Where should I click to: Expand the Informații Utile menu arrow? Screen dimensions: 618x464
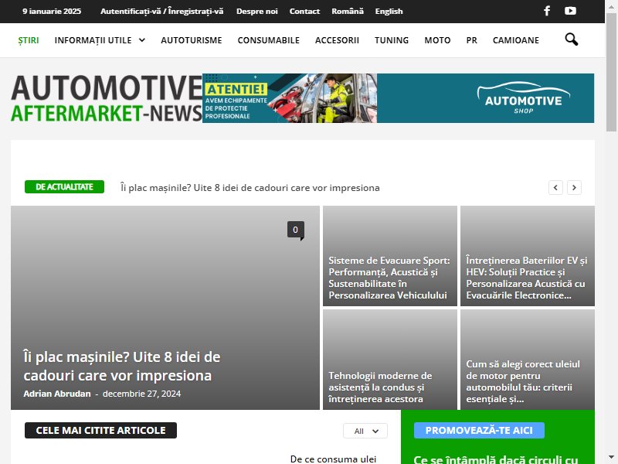pos(142,40)
